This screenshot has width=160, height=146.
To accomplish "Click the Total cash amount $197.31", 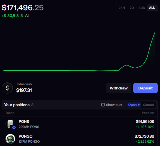I will [24, 90].
